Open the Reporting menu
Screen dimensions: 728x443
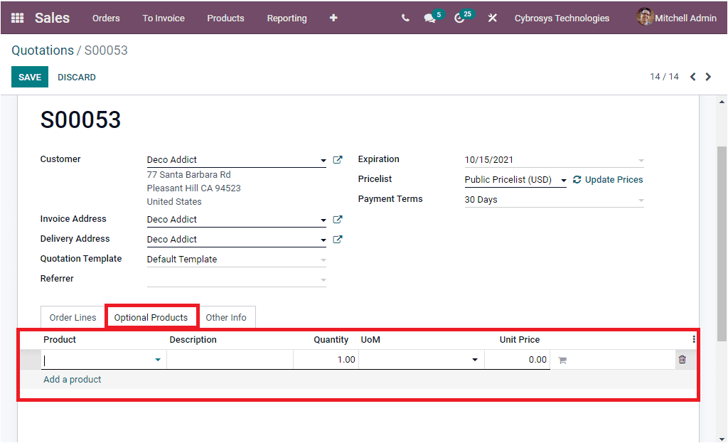point(287,18)
